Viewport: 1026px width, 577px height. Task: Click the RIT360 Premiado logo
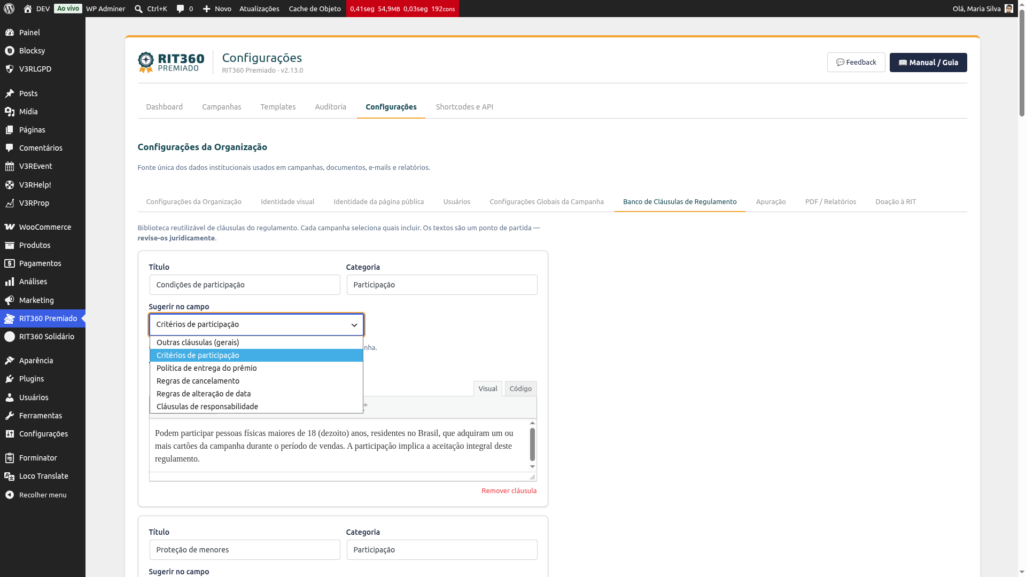171,63
